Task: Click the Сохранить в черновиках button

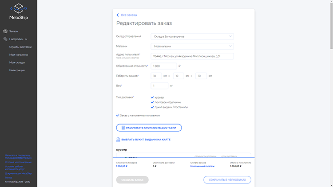Action: tap(227, 180)
